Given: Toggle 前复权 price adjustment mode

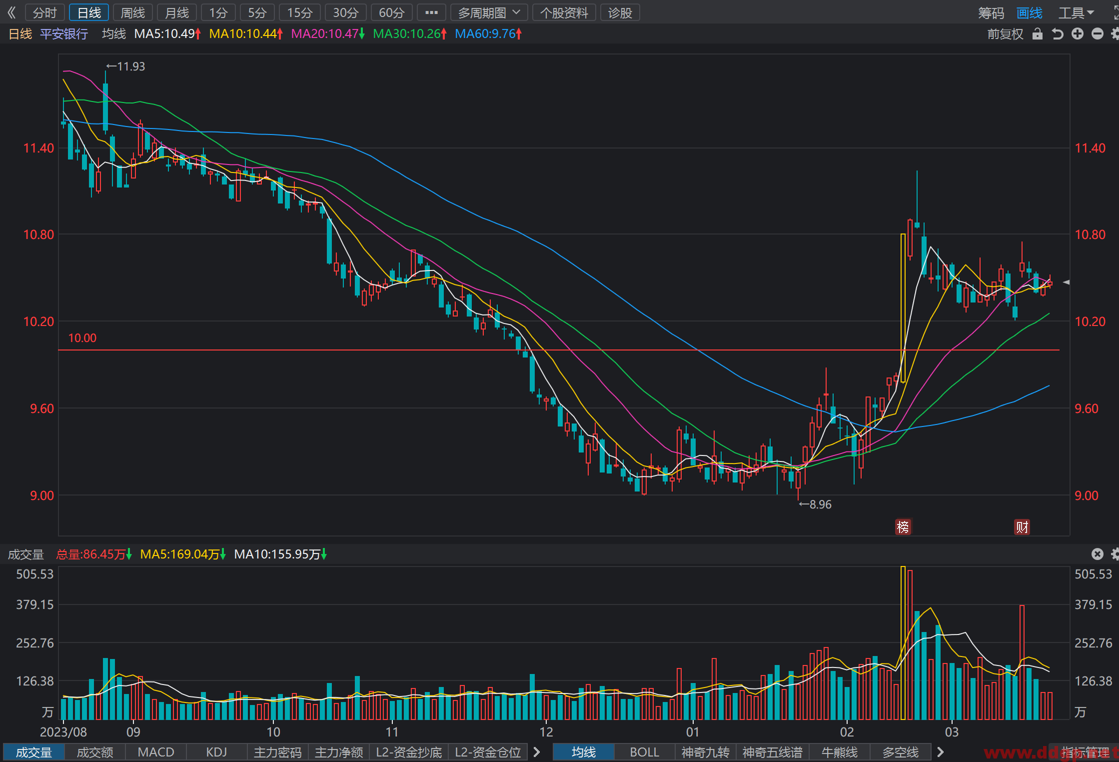Looking at the screenshot, I should point(1005,33).
